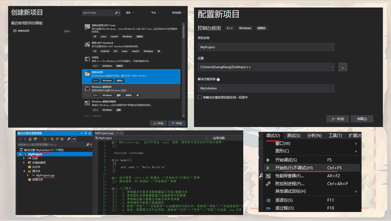Click the C++ file icon beside MyProject.cpp
Image resolution: width=391 pixels, height=221 pixels.
click(x=33, y=175)
